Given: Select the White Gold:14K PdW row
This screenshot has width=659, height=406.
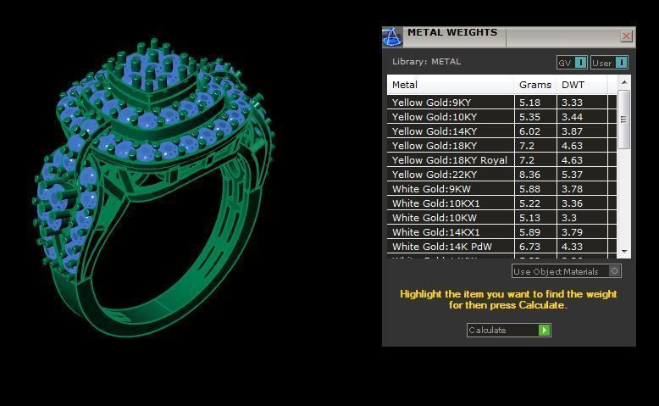Looking at the screenshot, I should [x=501, y=247].
